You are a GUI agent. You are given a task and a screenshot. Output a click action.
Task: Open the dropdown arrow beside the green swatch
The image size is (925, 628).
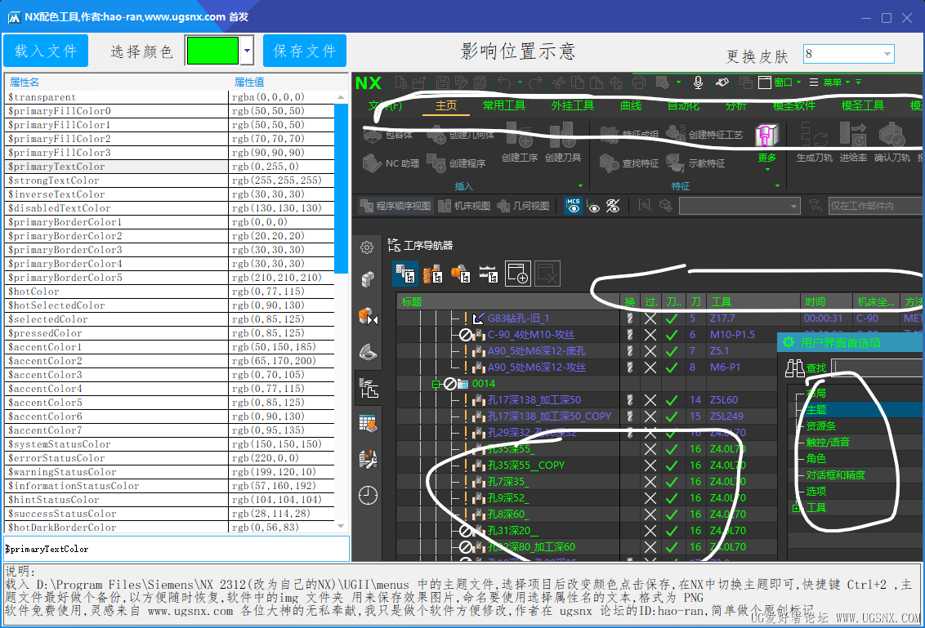pyautogui.click(x=247, y=51)
